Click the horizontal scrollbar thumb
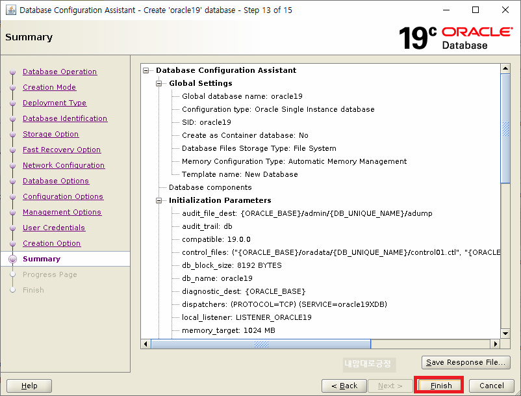The height and width of the screenshot is (396, 521). coord(261,344)
